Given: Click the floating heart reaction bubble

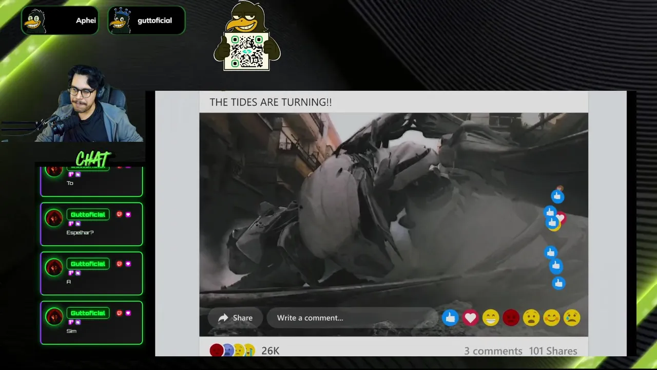Looking at the screenshot, I should click(x=561, y=218).
